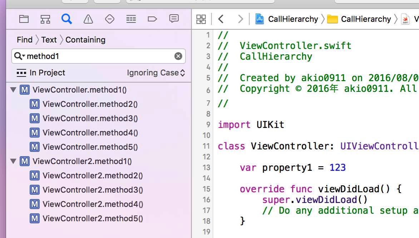Image resolution: width=419 pixels, height=238 pixels.
Task: Select the Find navigator magnifier icon
Action: coord(66,19)
